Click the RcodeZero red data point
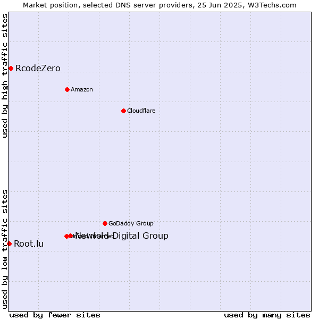The width and height of the screenshot is (319, 319). click(x=11, y=69)
